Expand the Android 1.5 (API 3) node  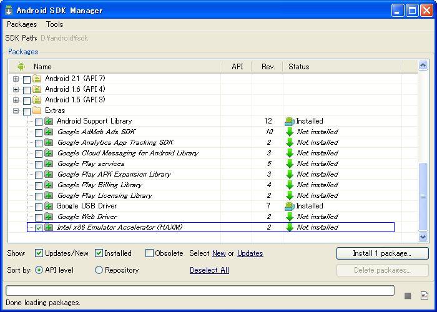click(x=16, y=100)
